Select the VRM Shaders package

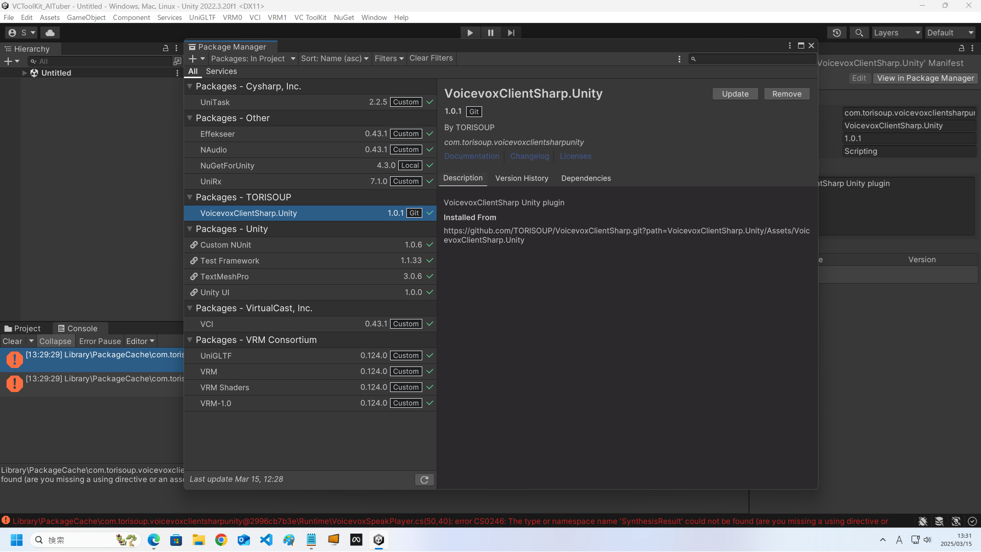(x=310, y=387)
